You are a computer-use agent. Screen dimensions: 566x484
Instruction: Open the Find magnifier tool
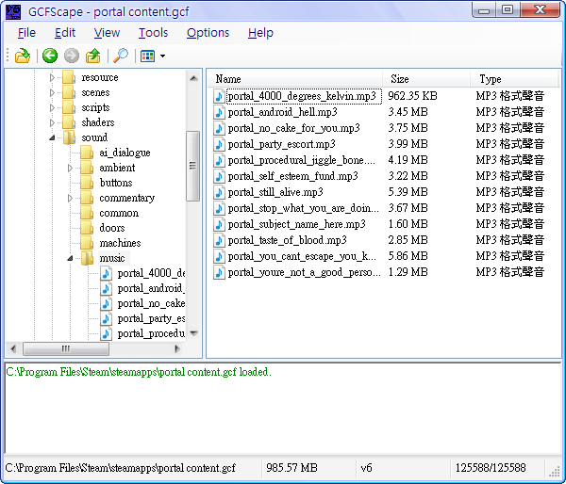click(121, 56)
